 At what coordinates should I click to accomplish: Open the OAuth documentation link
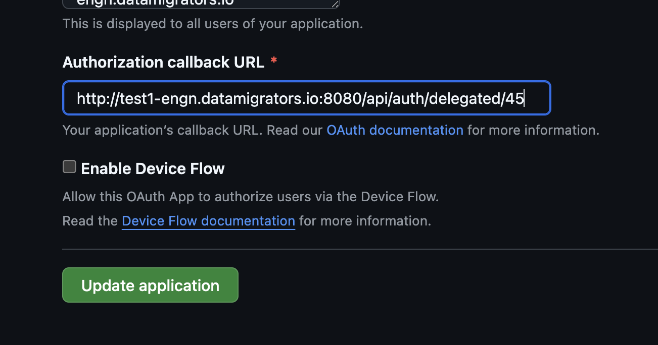coord(395,130)
